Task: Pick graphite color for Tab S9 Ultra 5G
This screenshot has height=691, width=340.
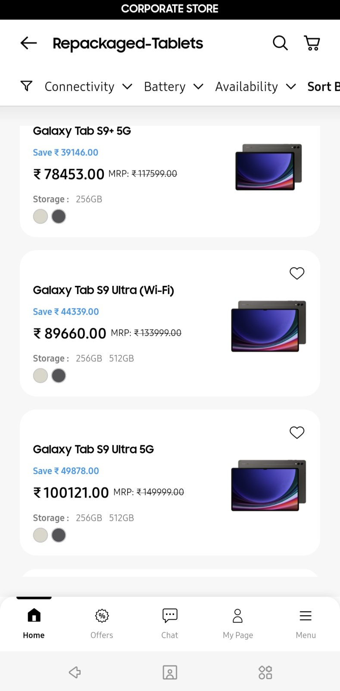Action: click(59, 535)
